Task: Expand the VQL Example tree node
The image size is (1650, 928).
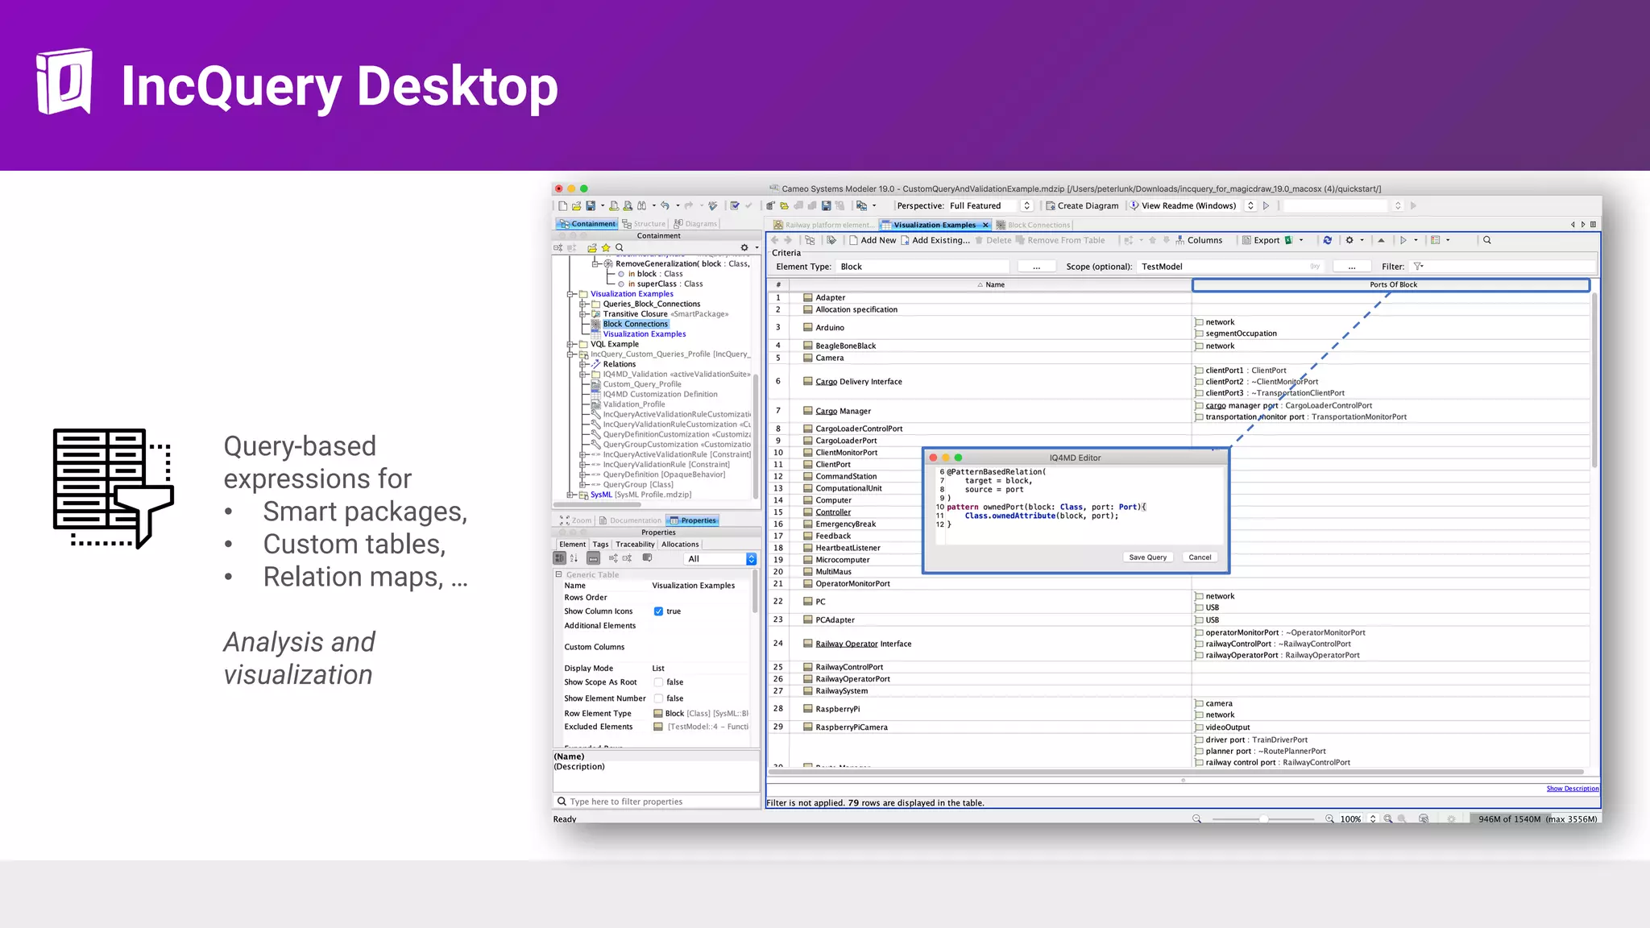Action: pos(571,344)
